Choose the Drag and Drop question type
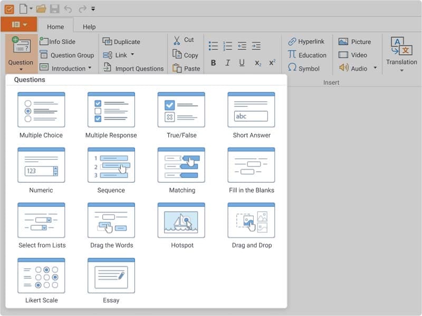This screenshot has width=422, height=316. 251,221
